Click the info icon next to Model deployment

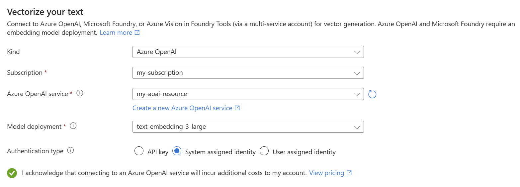tap(73, 126)
